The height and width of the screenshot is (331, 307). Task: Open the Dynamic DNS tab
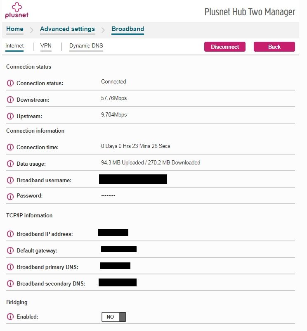[x=86, y=45]
